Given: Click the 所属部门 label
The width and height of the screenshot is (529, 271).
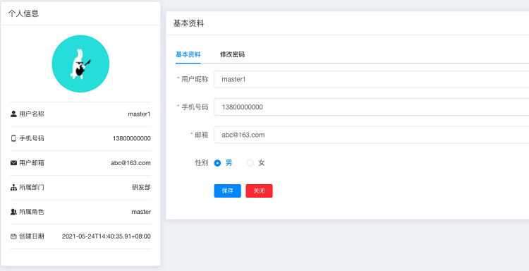Looking at the screenshot, I should 31,187.
